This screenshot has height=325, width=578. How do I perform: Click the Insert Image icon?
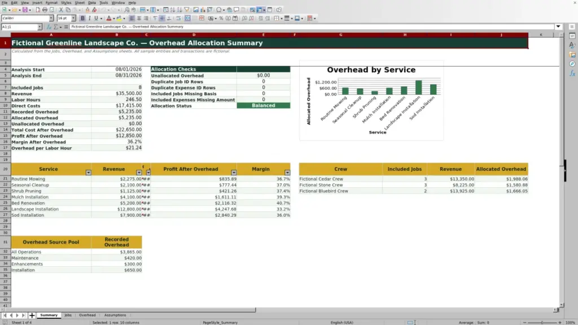[196, 10]
